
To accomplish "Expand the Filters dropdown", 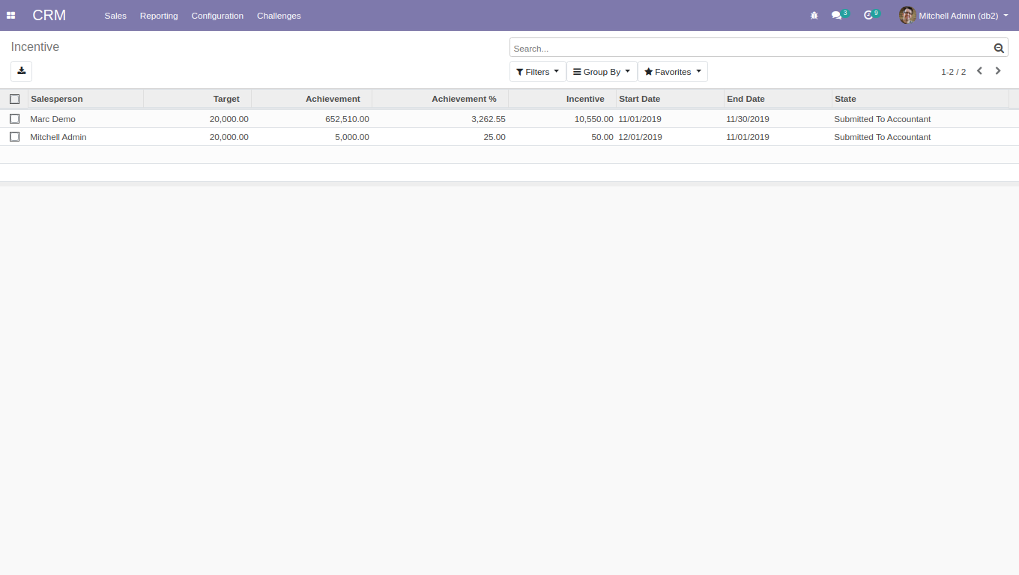I will [538, 72].
